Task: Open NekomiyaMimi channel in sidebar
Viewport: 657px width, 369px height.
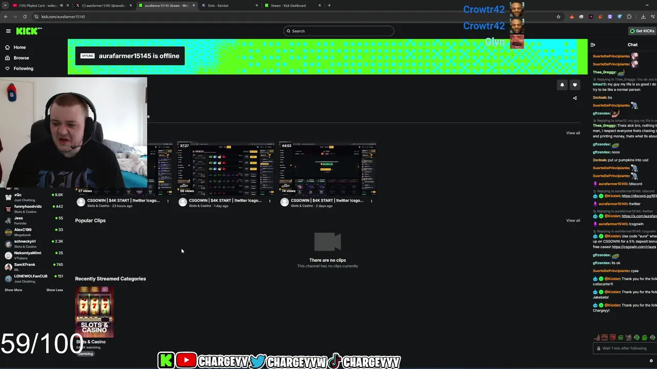Action: (34, 255)
